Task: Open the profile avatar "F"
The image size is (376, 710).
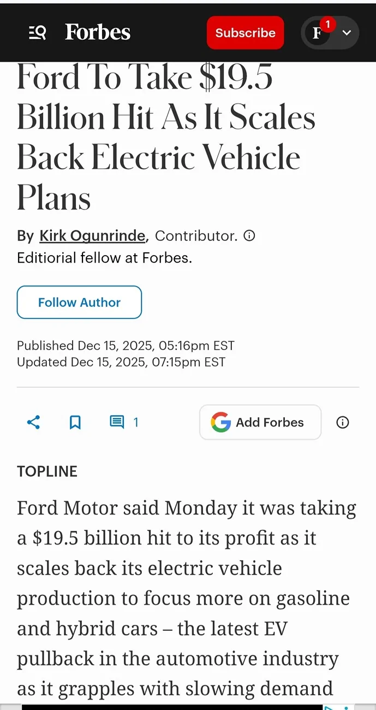Action: pos(317,33)
